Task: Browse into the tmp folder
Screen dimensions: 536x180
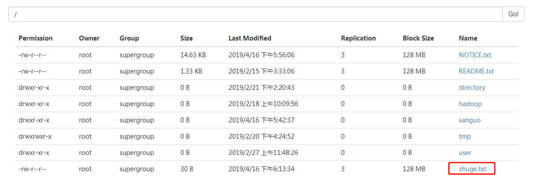Action: click(x=465, y=136)
